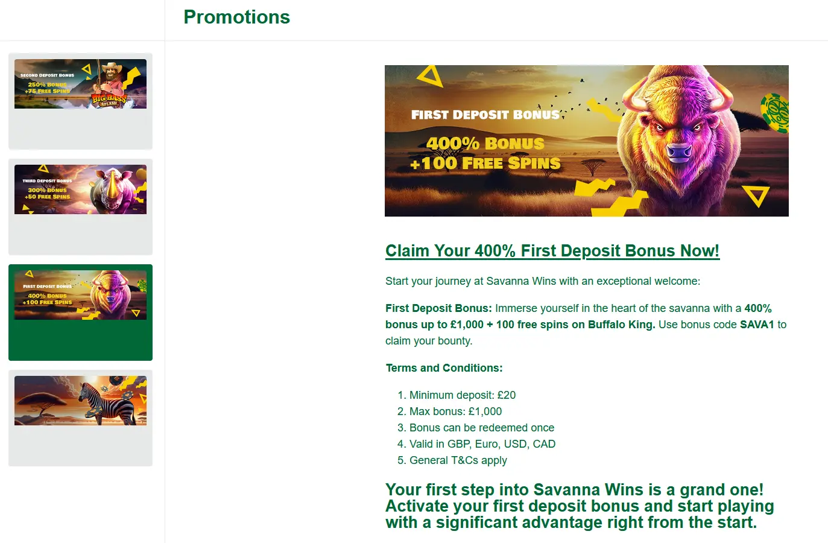Click the highlighted First Deposit Bonus sidebar card
Screen dimensions: 828x543
click(80, 312)
